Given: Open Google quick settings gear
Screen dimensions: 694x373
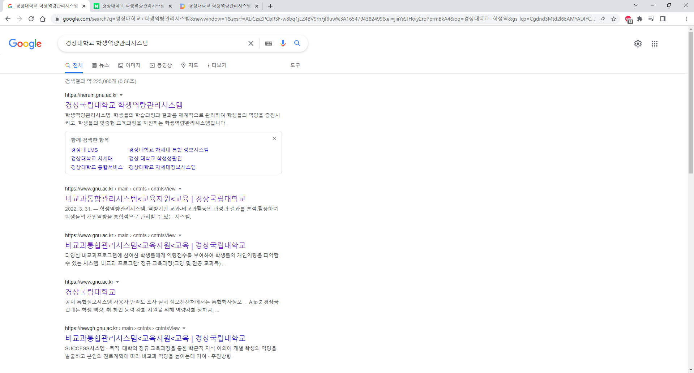Looking at the screenshot, I should [x=638, y=44].
